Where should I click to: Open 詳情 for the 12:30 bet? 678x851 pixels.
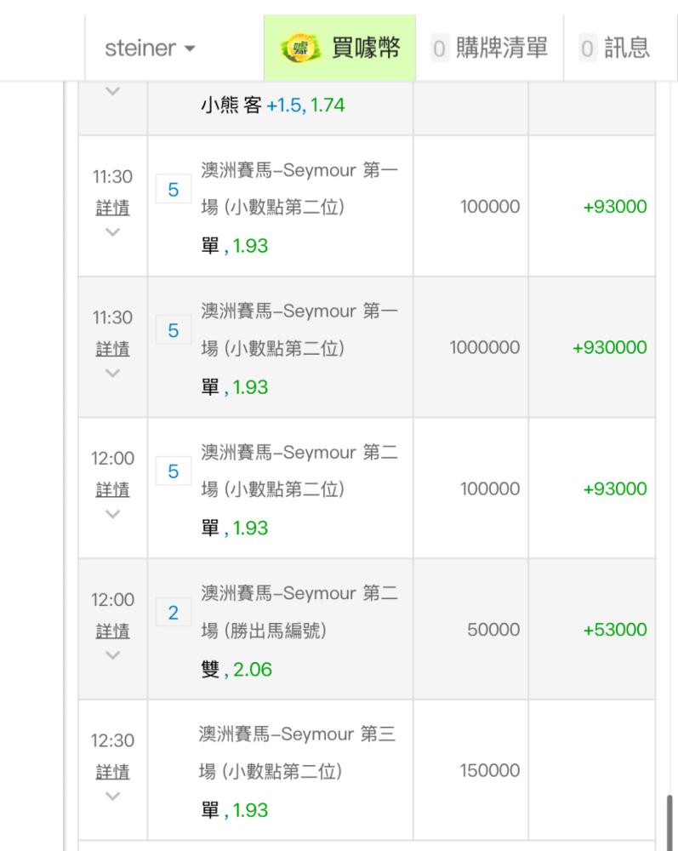point(112,772)
